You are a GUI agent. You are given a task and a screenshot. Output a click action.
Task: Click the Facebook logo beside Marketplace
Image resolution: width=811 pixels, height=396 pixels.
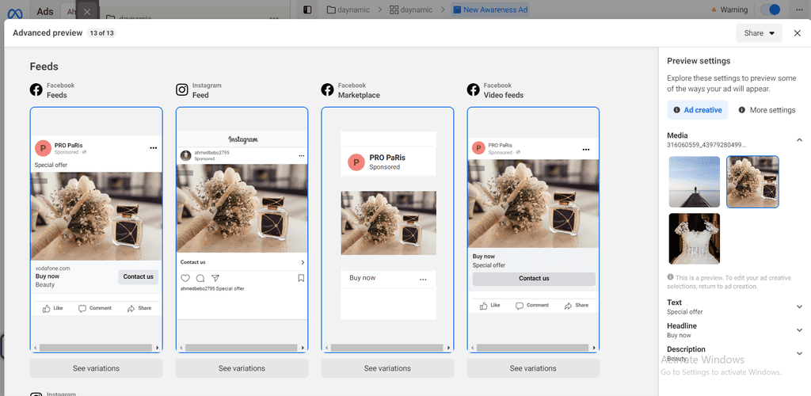pyautogui.click(x=327, y=90)
